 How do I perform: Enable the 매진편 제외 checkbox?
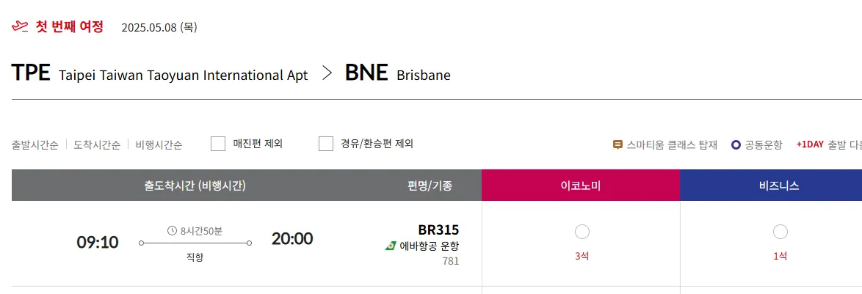218,144
